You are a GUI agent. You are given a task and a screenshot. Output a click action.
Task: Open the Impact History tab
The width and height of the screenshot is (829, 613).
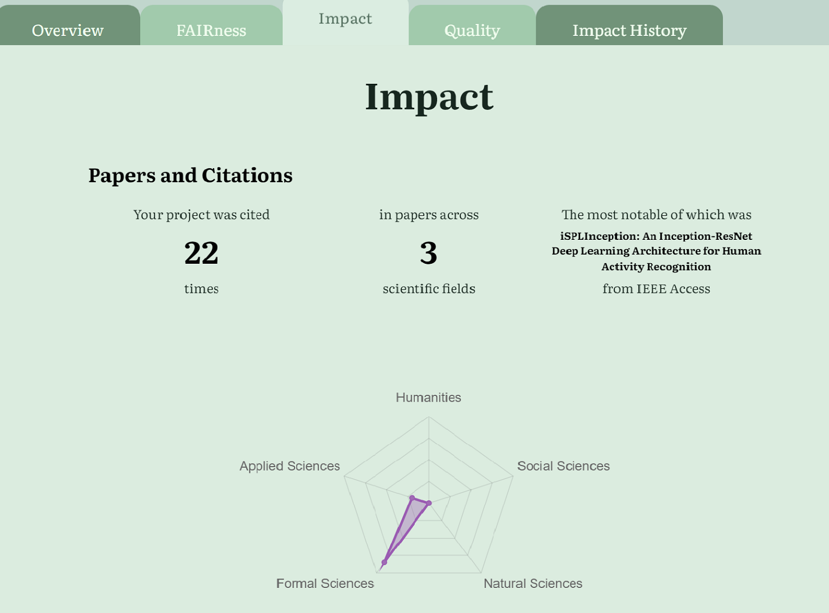tap(629, 30)
